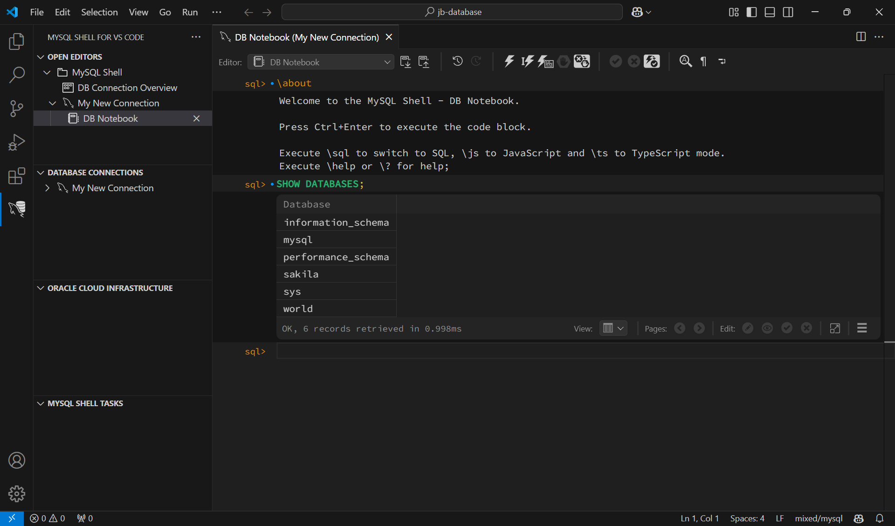Viewport: 895px width, 526px height.
Task: Click mixed/mysql language mode in status bar
Action: click(x=819, y=518)
